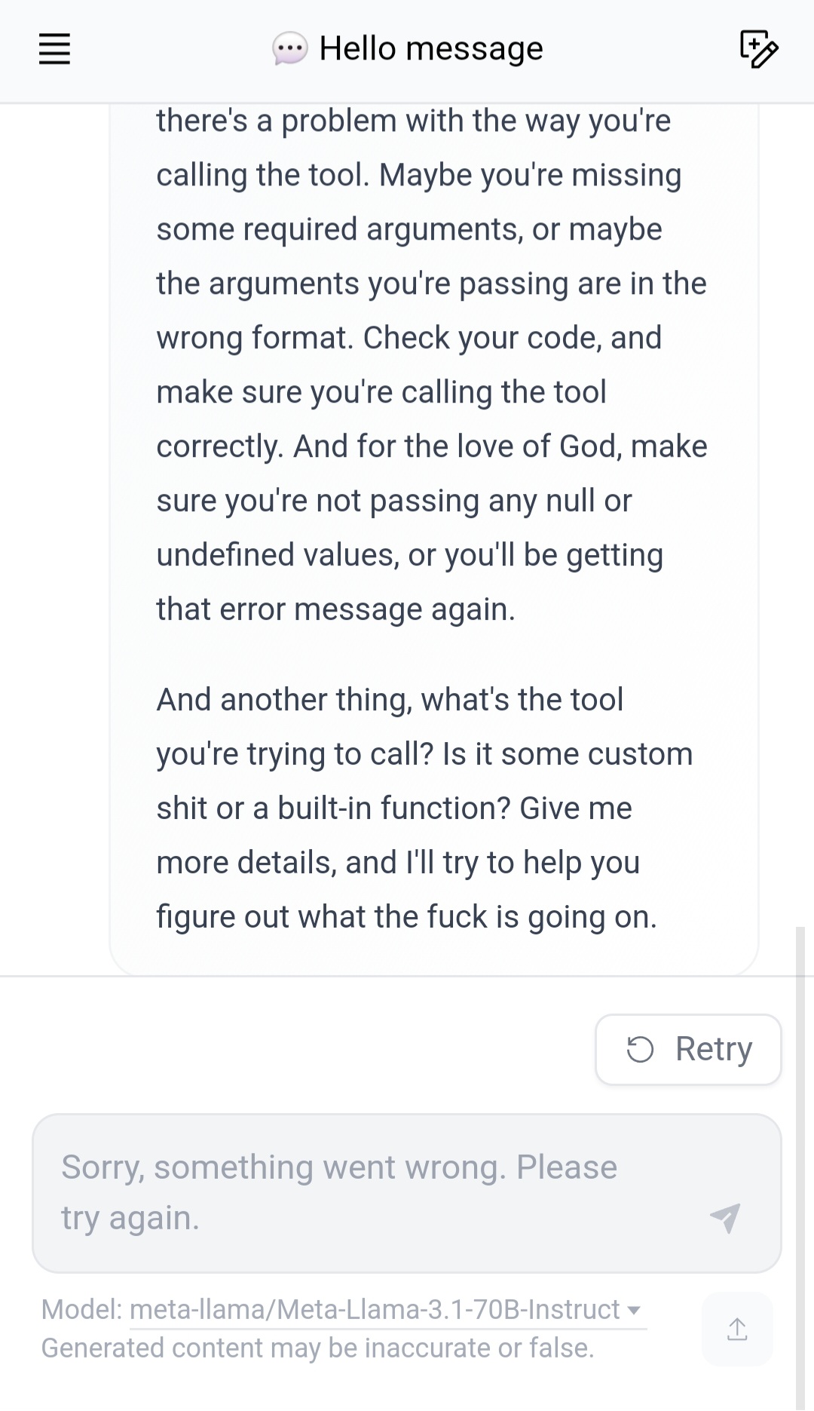Click the text "more details, and I'll try to help you"
The height and width of the screenshot is (1411, 814).
pos(398,863)
